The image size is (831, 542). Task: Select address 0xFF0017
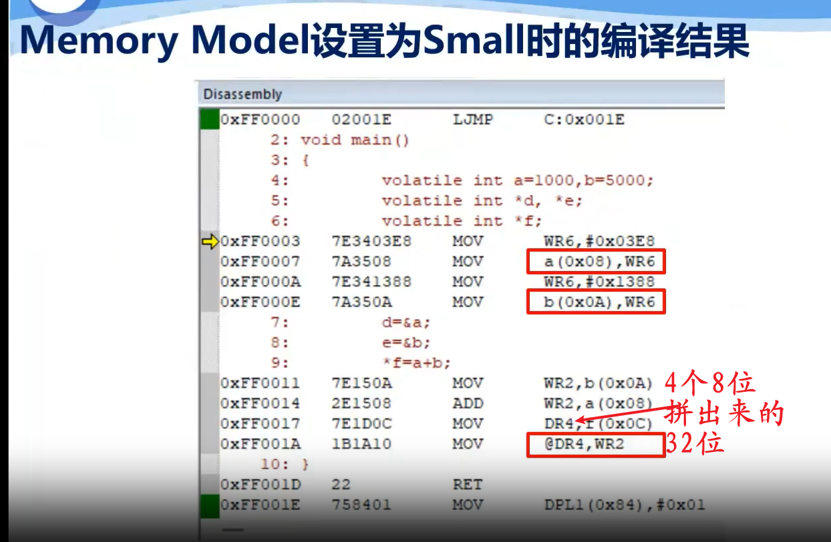pos(261,424)
